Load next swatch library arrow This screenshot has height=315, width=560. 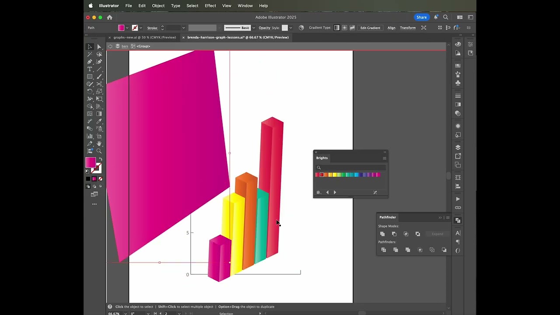point(335,192)
